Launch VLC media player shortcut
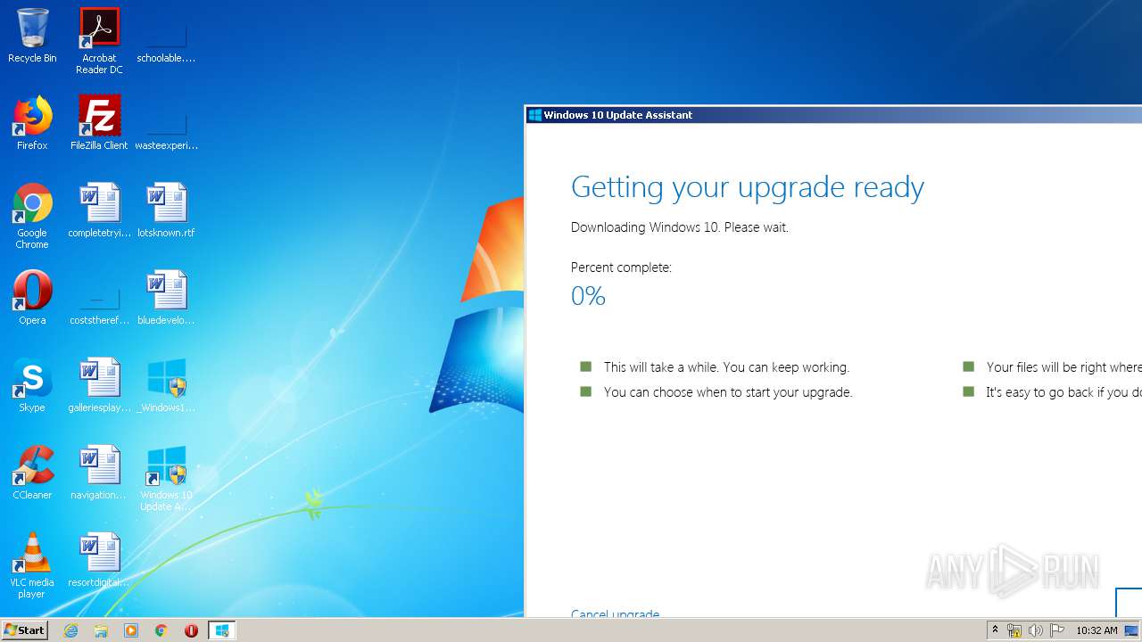 (x=32, y=565)
